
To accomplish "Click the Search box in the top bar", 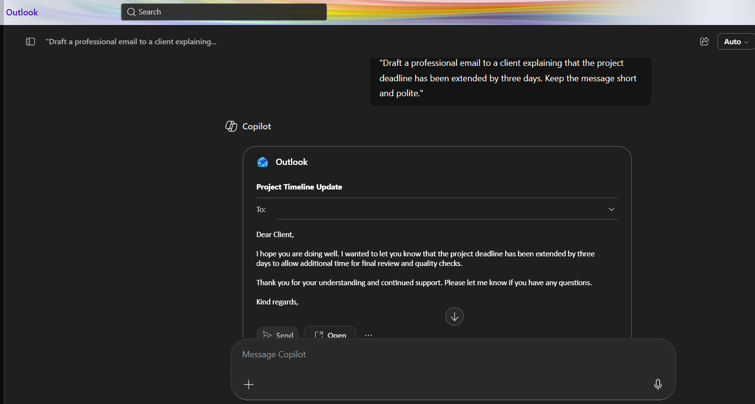I will (224, 12).
